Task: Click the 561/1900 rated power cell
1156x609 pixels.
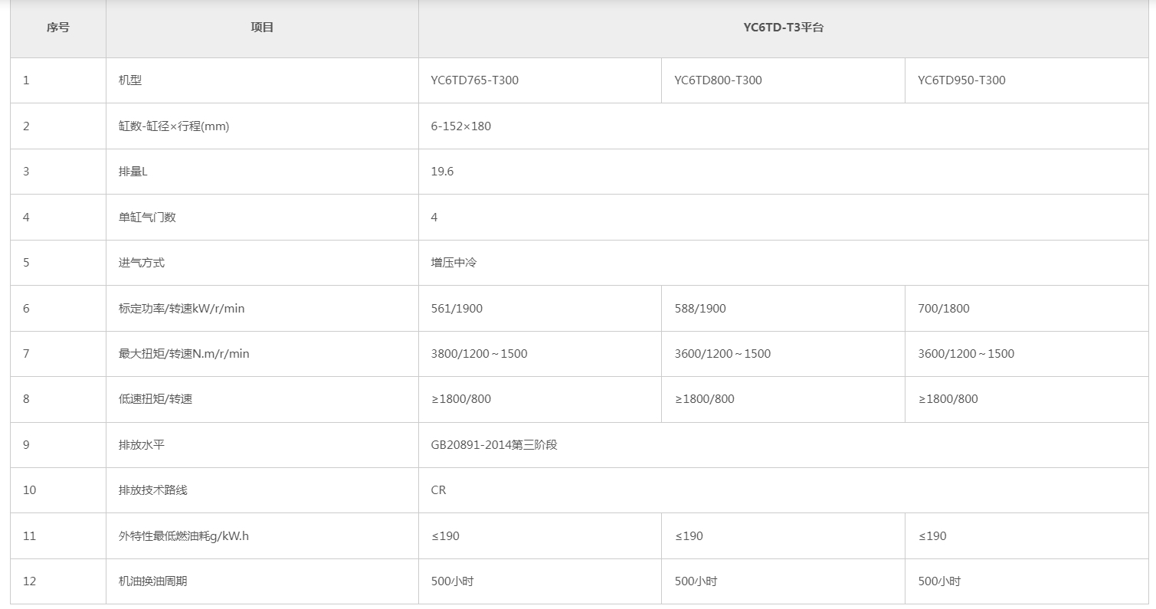Action: (457, 309)
